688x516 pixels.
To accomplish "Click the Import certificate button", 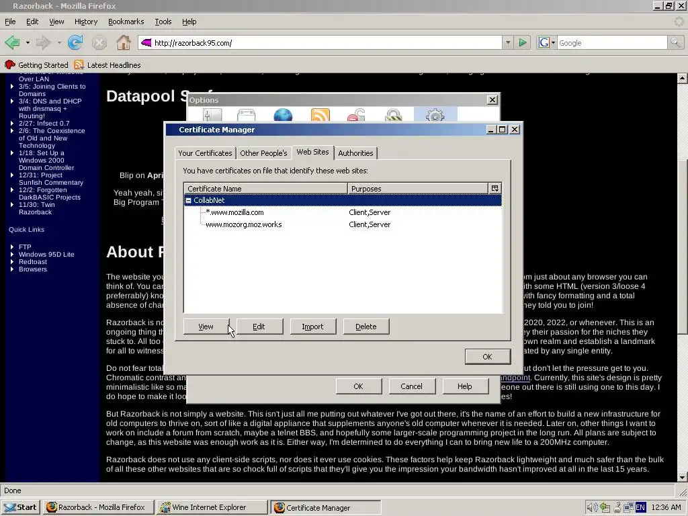I will point(312,327).
